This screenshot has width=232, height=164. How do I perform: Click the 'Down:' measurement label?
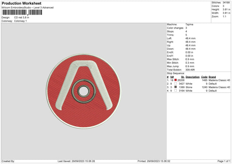[x=171, y=49]
